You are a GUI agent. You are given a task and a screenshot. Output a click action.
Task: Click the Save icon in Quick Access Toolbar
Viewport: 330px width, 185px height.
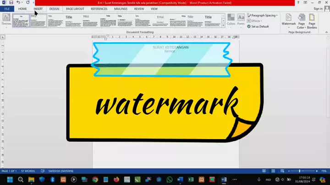point(11,3)
